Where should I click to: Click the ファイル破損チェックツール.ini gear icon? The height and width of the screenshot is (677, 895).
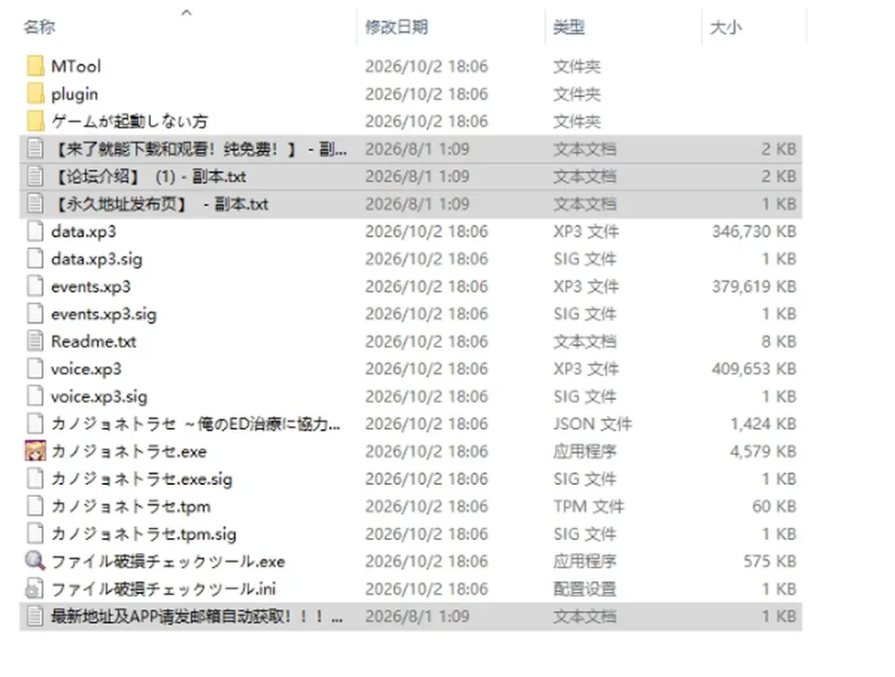pos(35,588)
